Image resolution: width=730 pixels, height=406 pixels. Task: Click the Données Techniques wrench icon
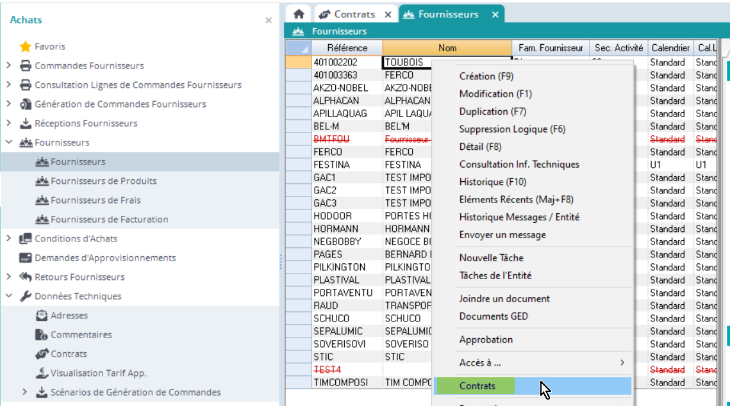(x=26, y=296)
